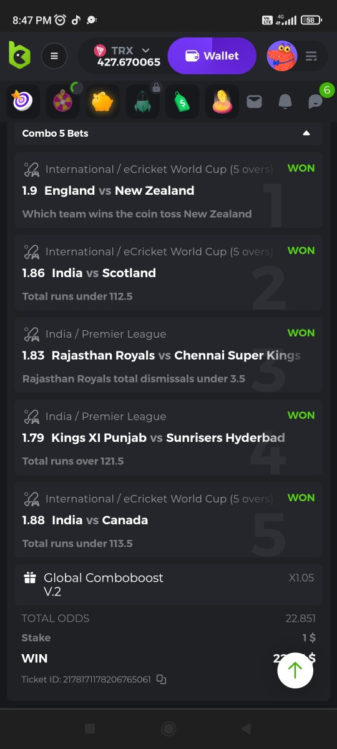Screen dimensions: 337x749
Task: Open the gold coin bonus icon
Action: pos(222,101)
